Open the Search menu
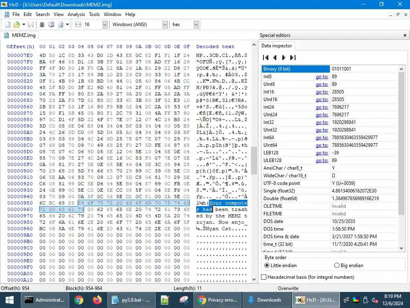The height and width of the screenshot is (308, 410). pyautogui.click(x=42, y=14)
